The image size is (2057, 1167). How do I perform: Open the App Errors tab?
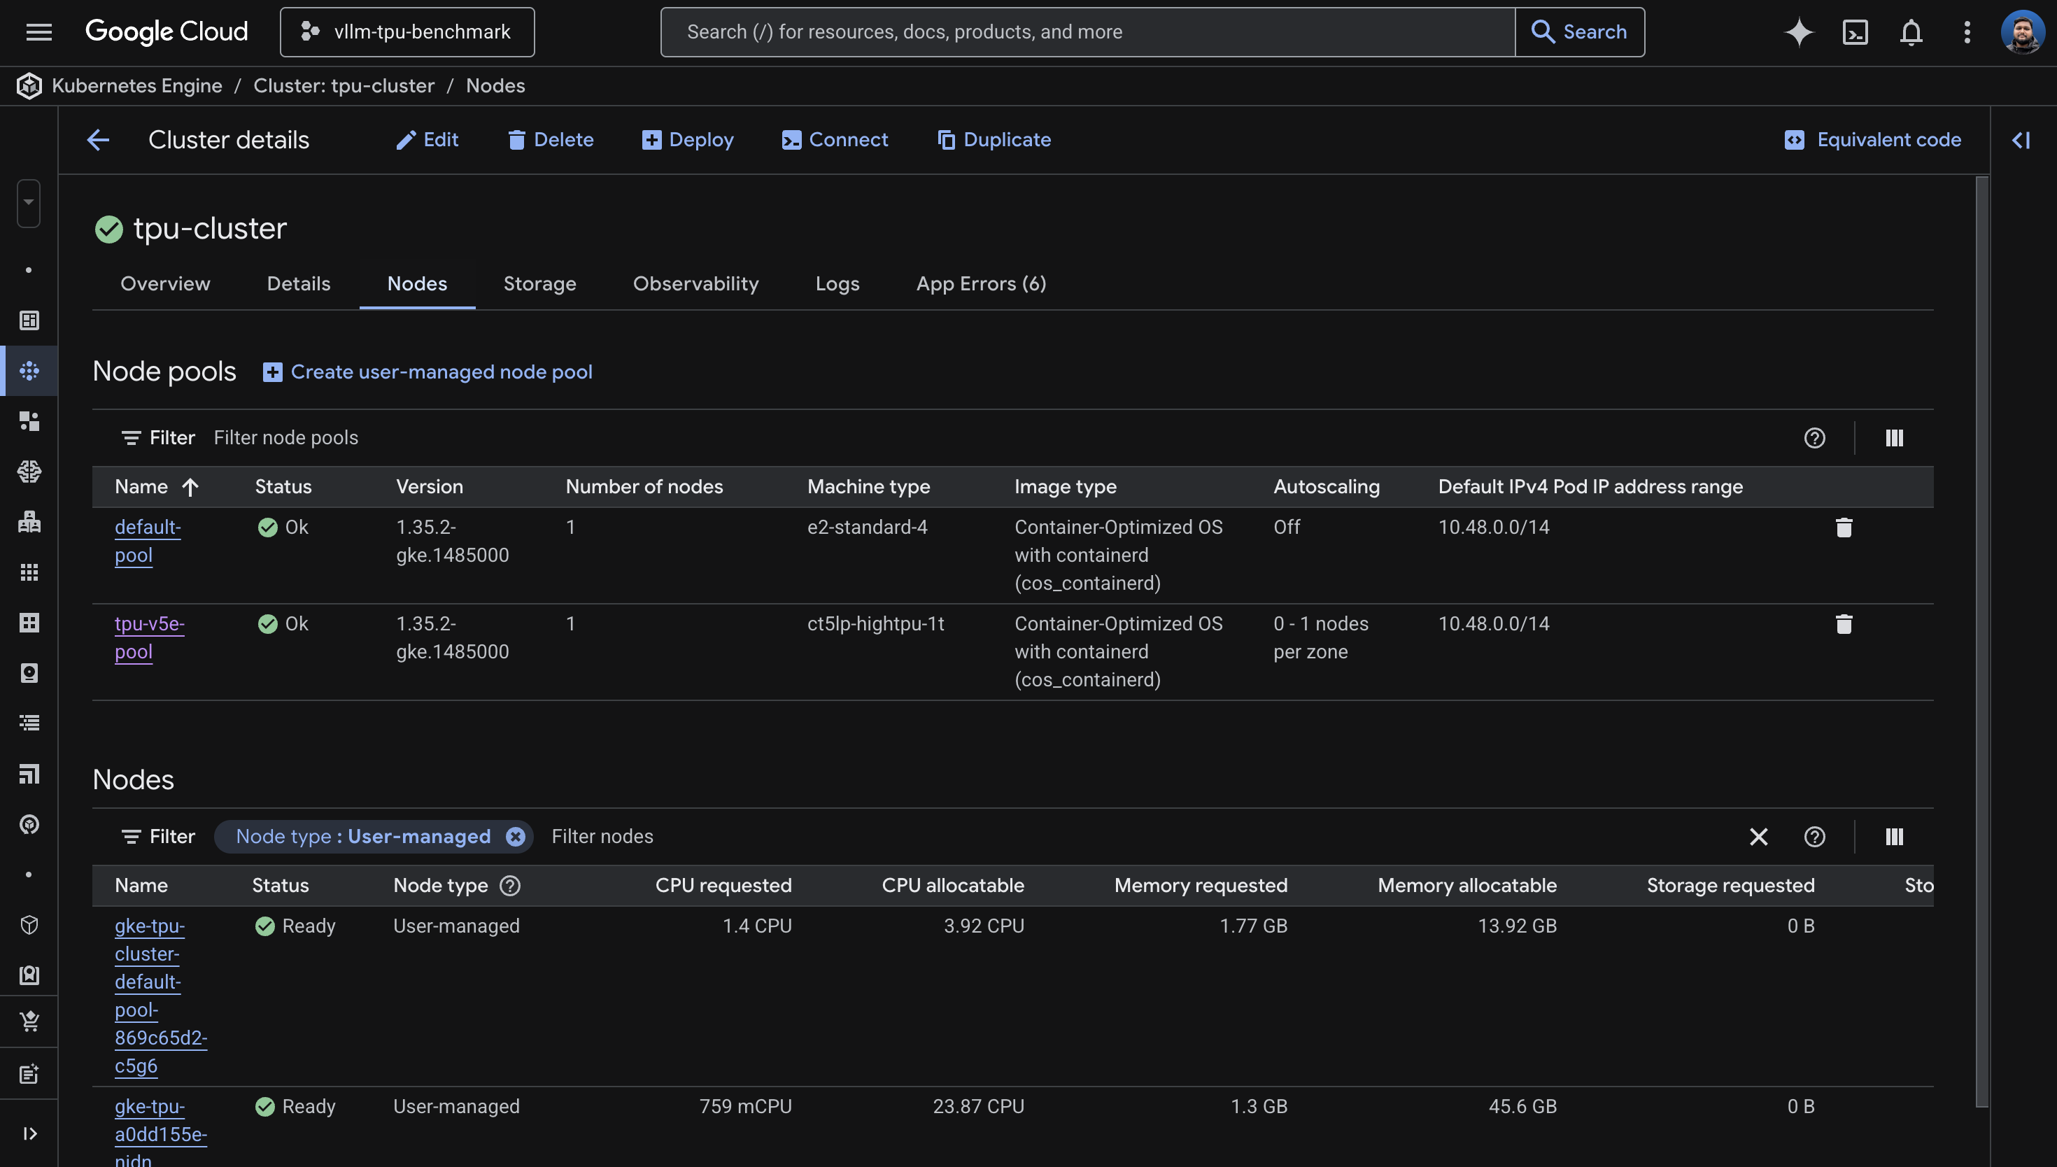pyautogui.click(x=981, y=284)
